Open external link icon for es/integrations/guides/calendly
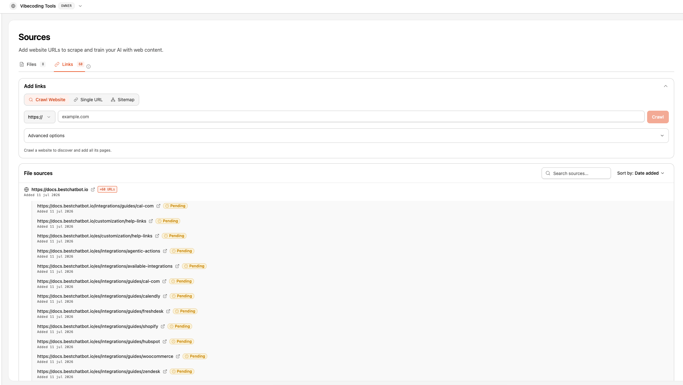The image size is (683, 385). click(x=165, y=296)
